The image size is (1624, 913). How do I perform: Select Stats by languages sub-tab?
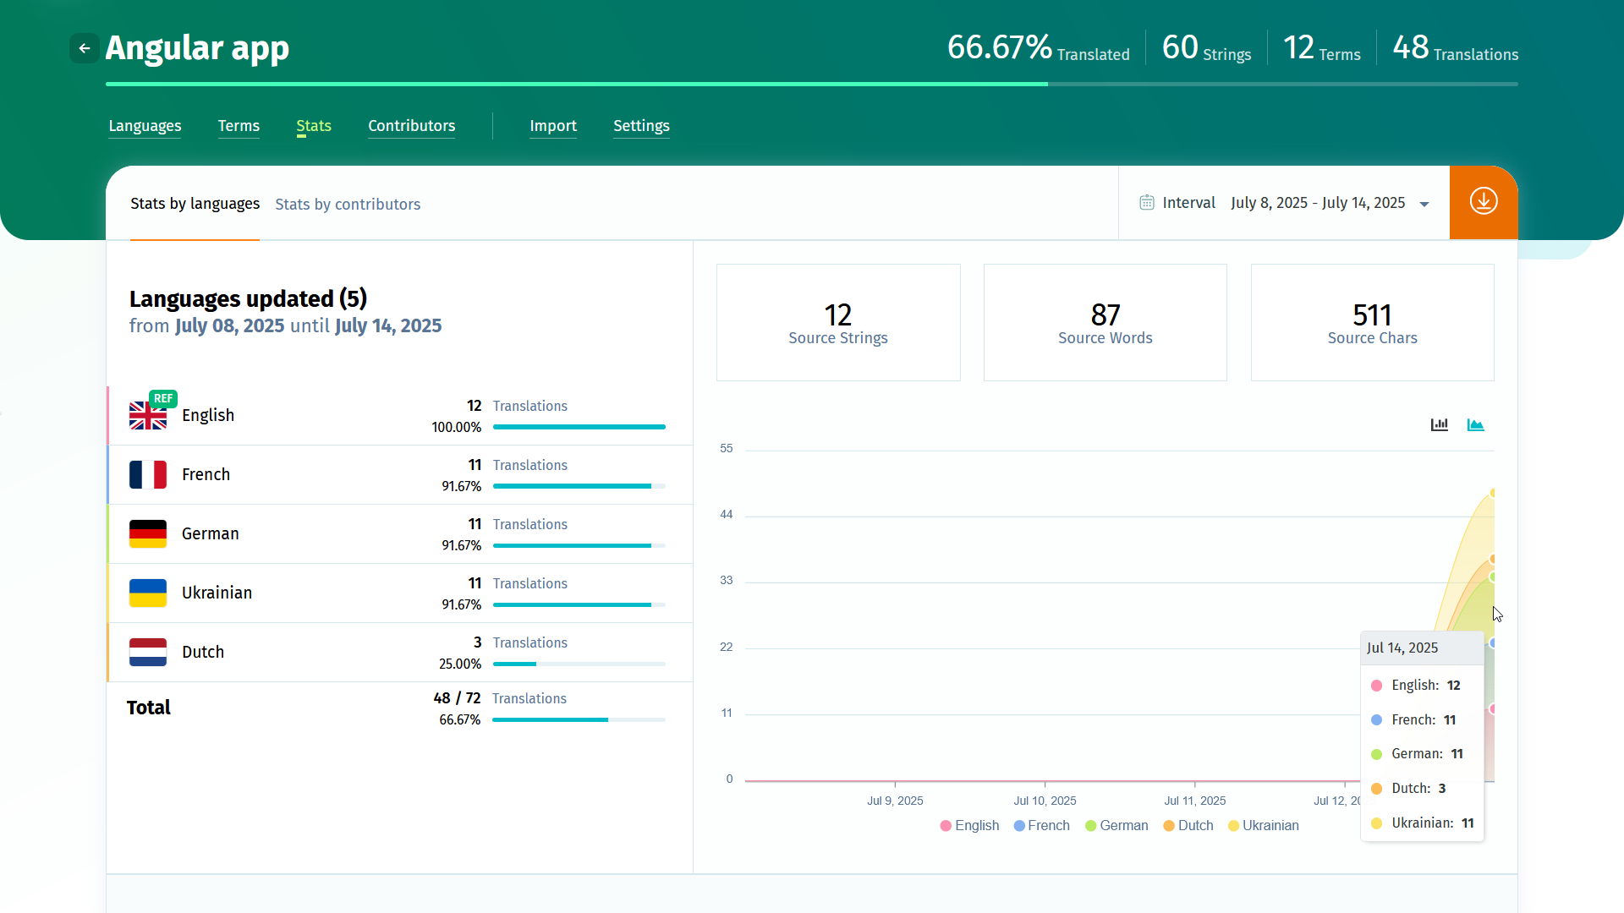click(195, 204)
